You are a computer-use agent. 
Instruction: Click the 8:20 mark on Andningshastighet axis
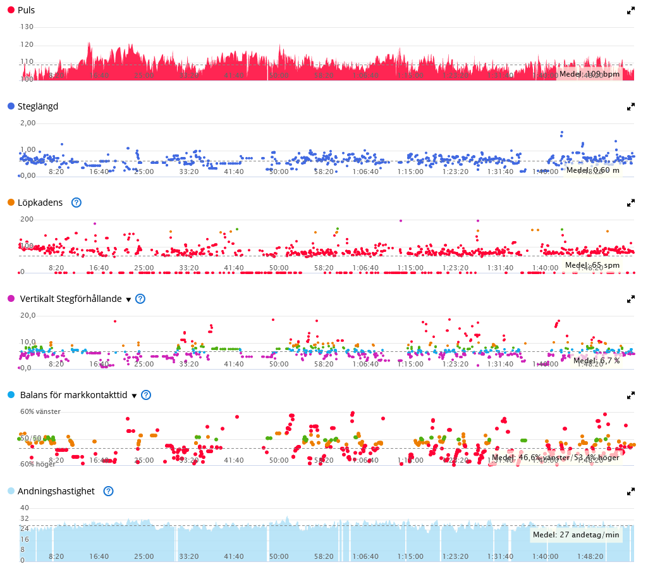(x=56, y=556)
